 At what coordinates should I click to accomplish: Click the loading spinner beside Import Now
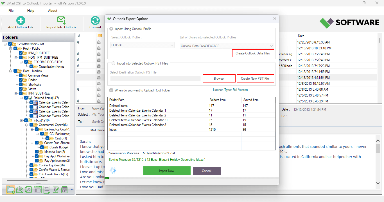pos(113,171)
